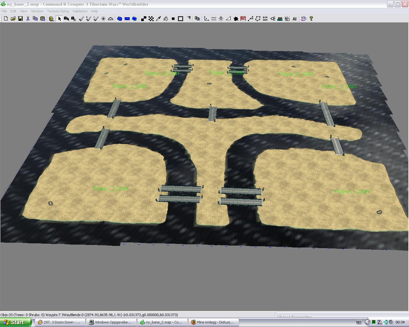Click the Copy icon
This screenshot has width=409, height=327.
click(35, 19)
